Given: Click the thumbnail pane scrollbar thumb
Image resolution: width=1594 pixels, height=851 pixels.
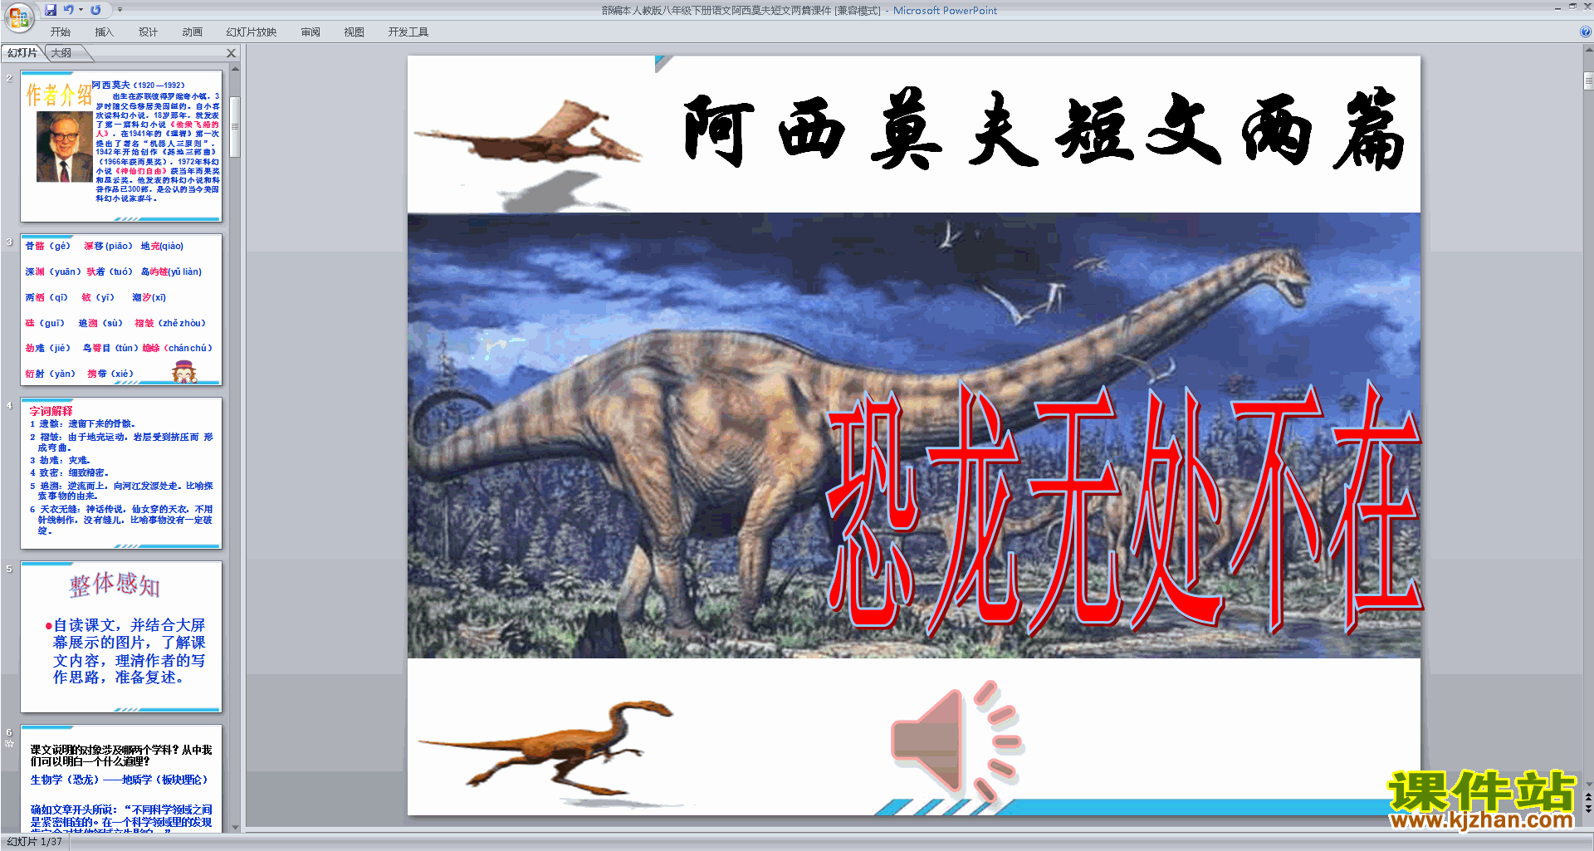Looking at the screenshot, I should point(235,126).
